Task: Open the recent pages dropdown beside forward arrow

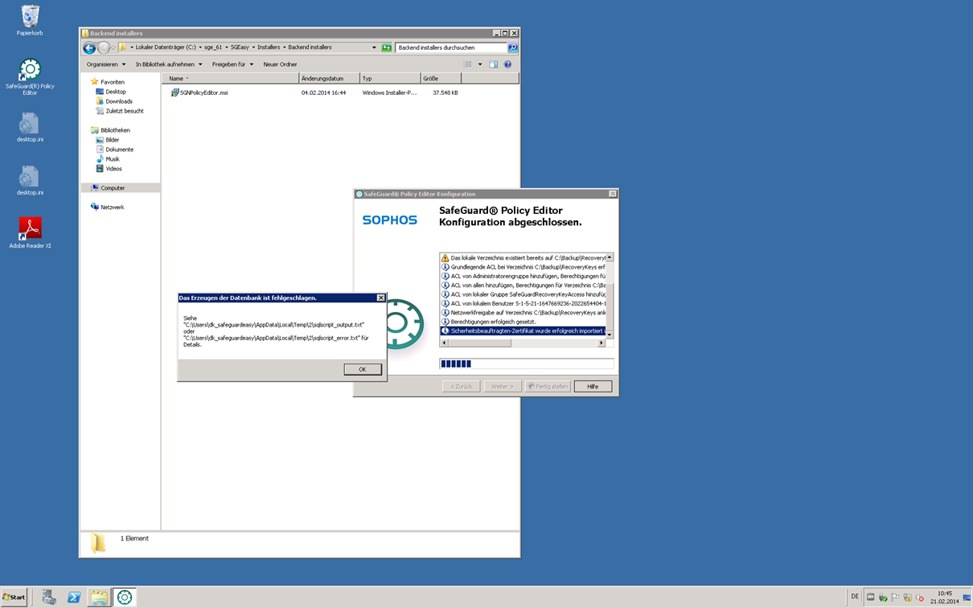Action: tap(113, 48)
